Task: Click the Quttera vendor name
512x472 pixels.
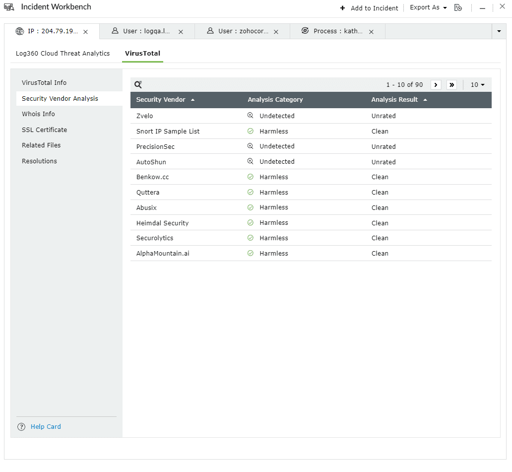Action: click(x=148, y=193)
